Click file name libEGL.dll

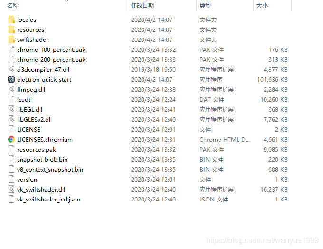click(29, 110)
